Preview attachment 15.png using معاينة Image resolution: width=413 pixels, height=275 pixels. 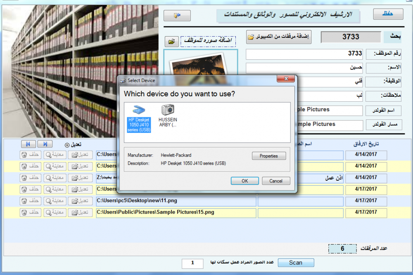(x=55, y=212)
